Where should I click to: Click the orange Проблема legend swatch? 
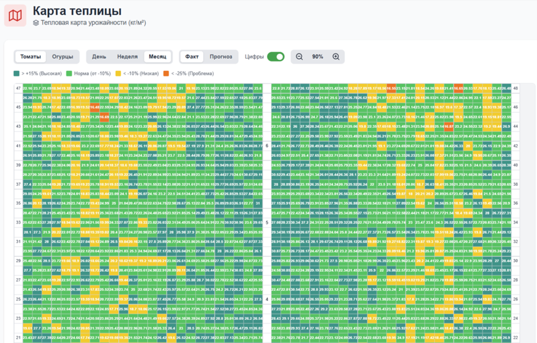166,73
